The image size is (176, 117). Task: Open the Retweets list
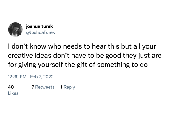[x=45, y=87]
